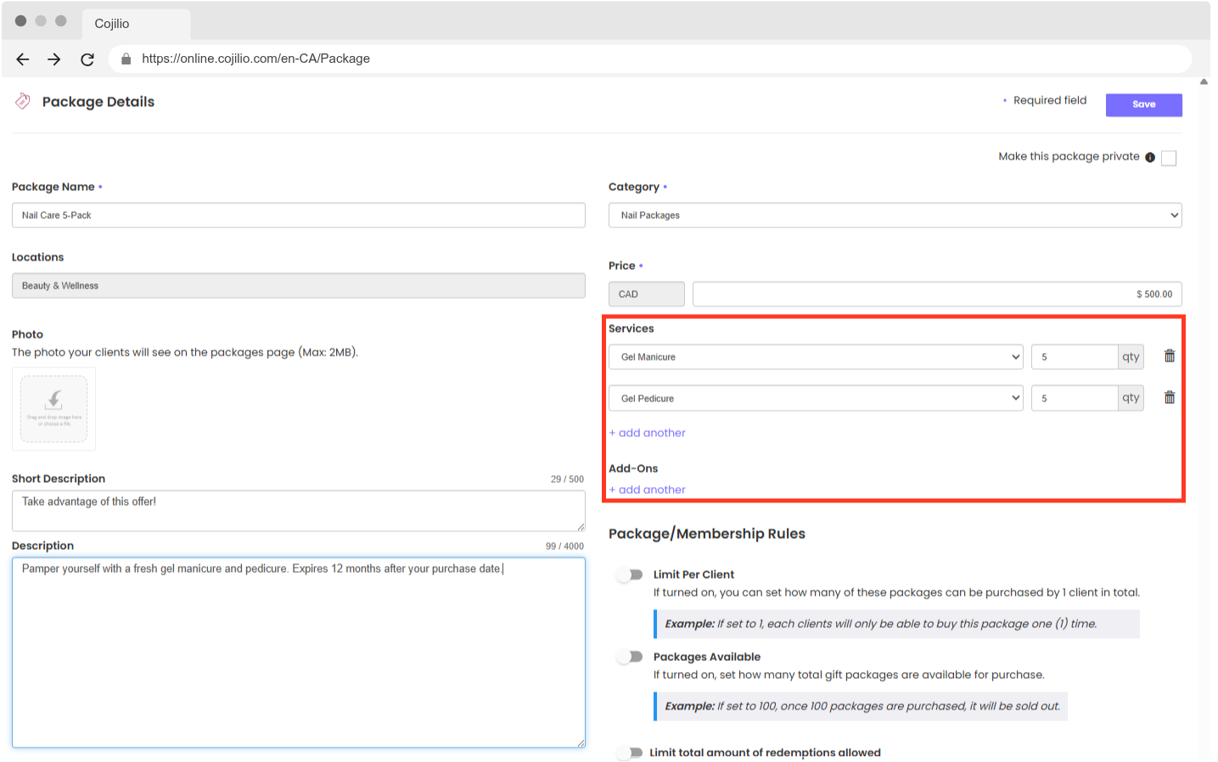
Task: Open the Category dropdown
Action: pos(895,215)
